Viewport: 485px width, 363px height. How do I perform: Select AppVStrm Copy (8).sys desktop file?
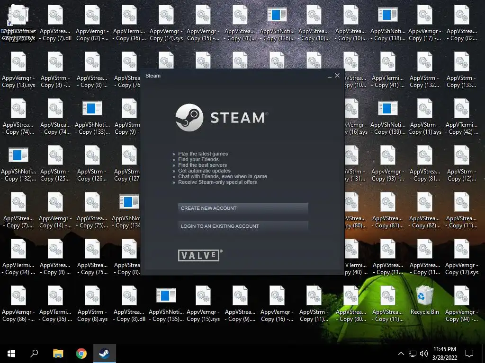pyautogui.click(x=92, y=304)
